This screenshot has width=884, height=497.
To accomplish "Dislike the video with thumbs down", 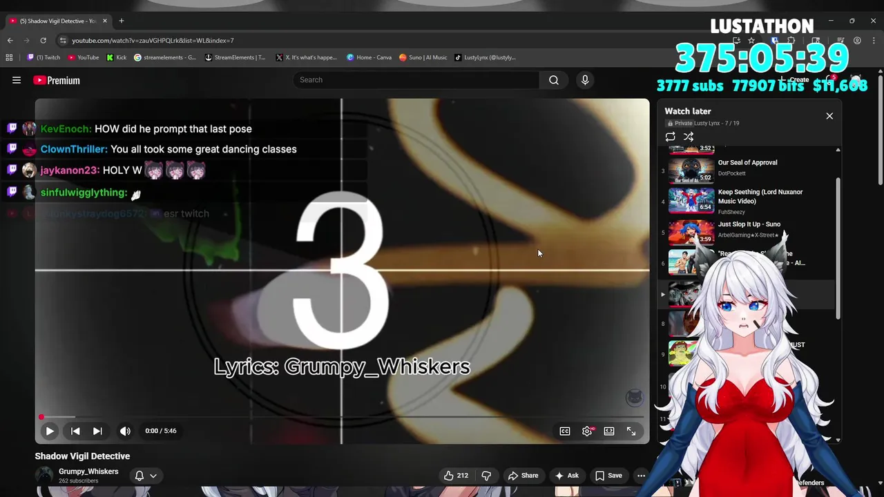I will click(486, 476).
